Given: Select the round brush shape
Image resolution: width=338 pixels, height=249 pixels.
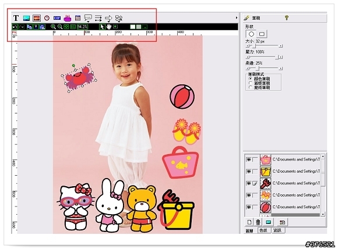Looking at the screenshot, I should [x=251, y=34].
